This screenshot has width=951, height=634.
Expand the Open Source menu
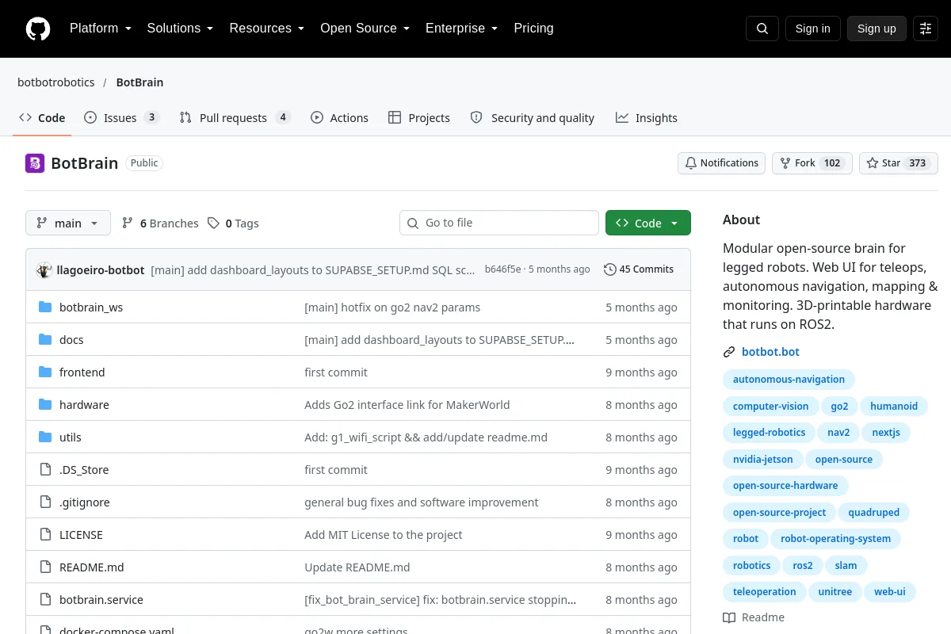(365, 29)
